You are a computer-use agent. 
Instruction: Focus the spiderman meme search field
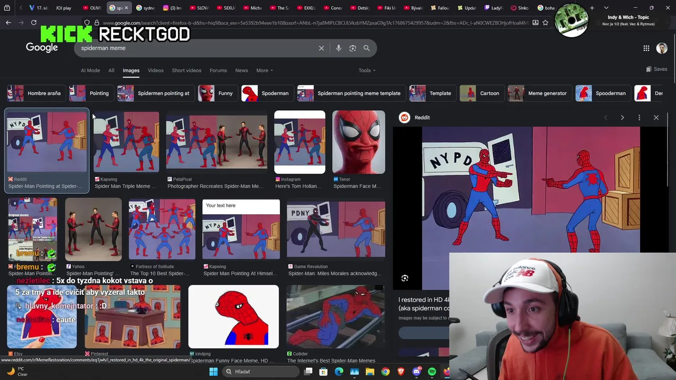195,48
